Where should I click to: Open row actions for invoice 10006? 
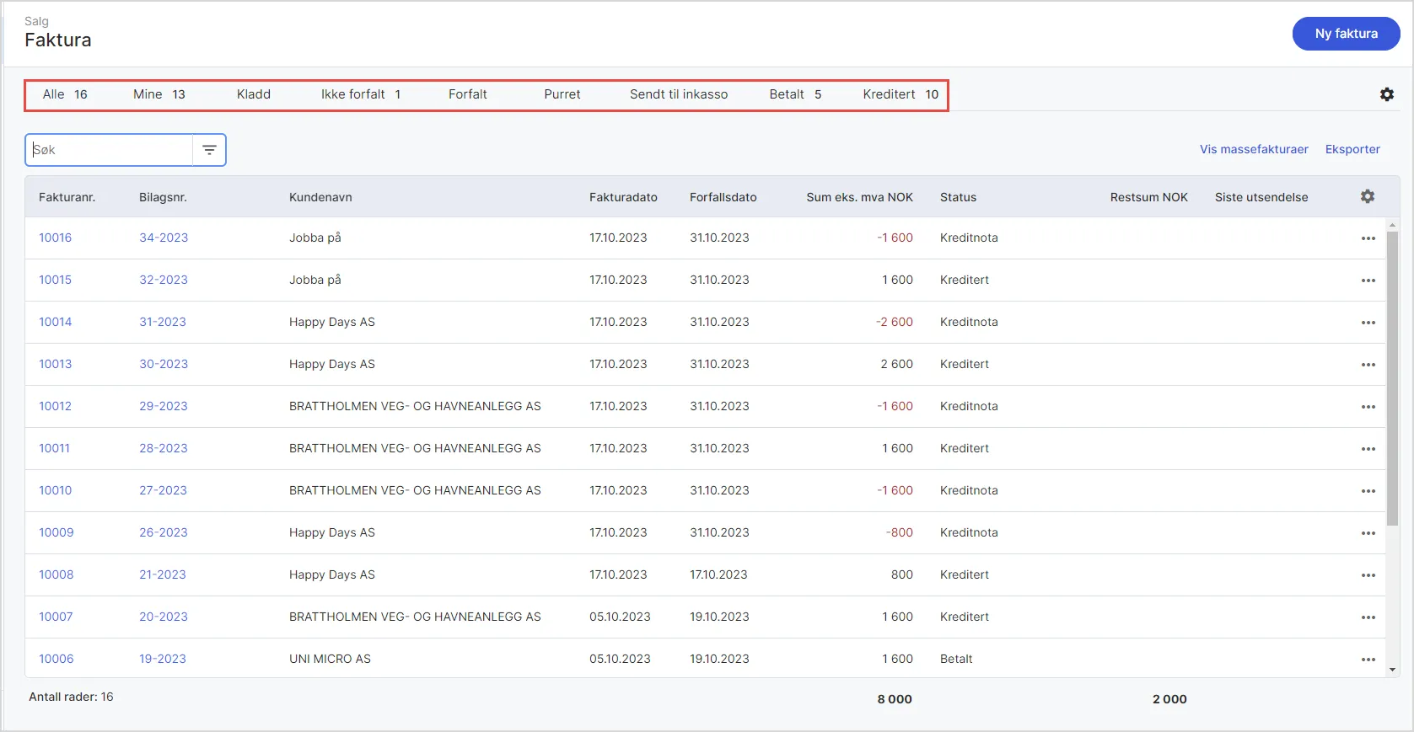click(x=1368, y=660)
